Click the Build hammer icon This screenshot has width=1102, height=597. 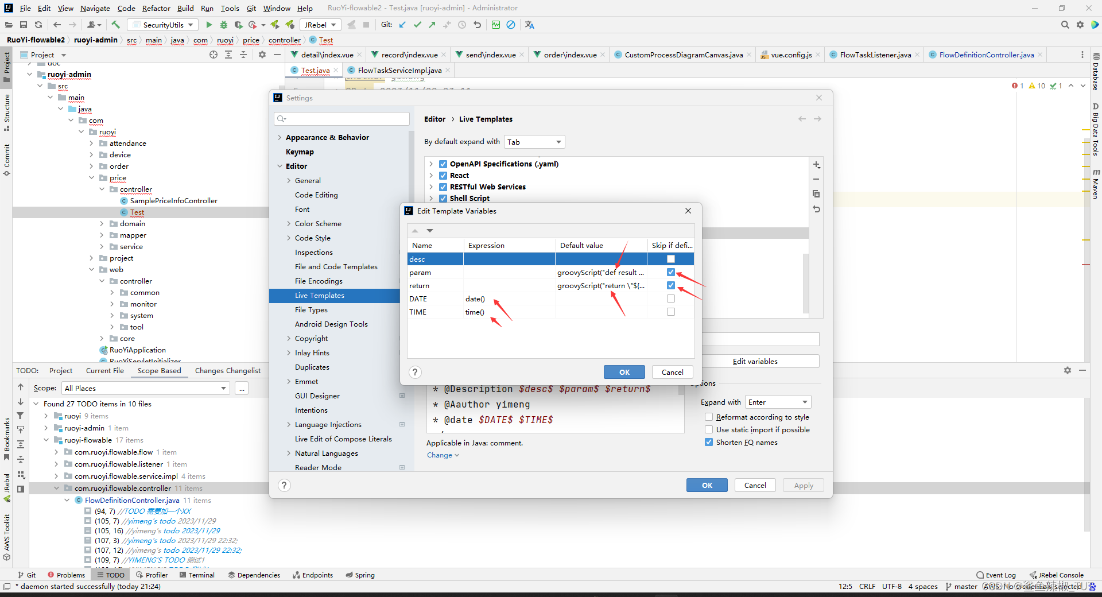pyautogui.click(x=115, y=25)
